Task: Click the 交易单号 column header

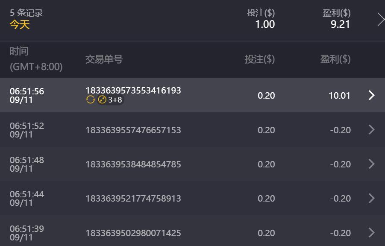Action: [x=104, y=59]
